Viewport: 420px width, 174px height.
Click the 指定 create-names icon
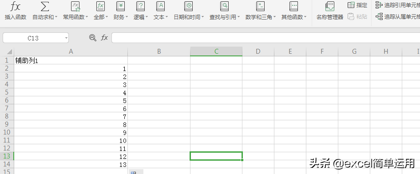(351, 5)
